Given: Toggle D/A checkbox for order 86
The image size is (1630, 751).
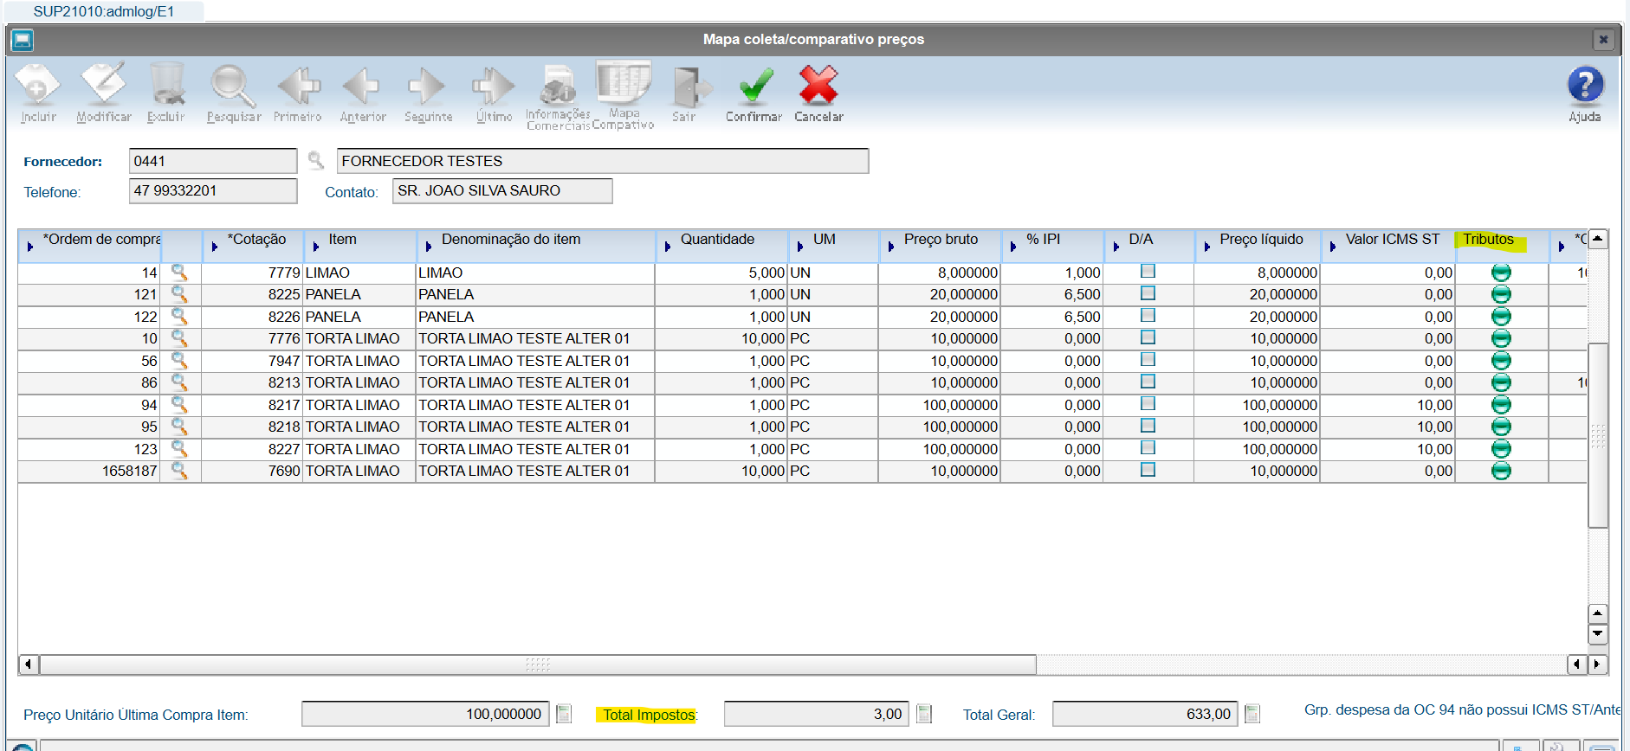Looking at the screenshot, I should pos(1148,382).
